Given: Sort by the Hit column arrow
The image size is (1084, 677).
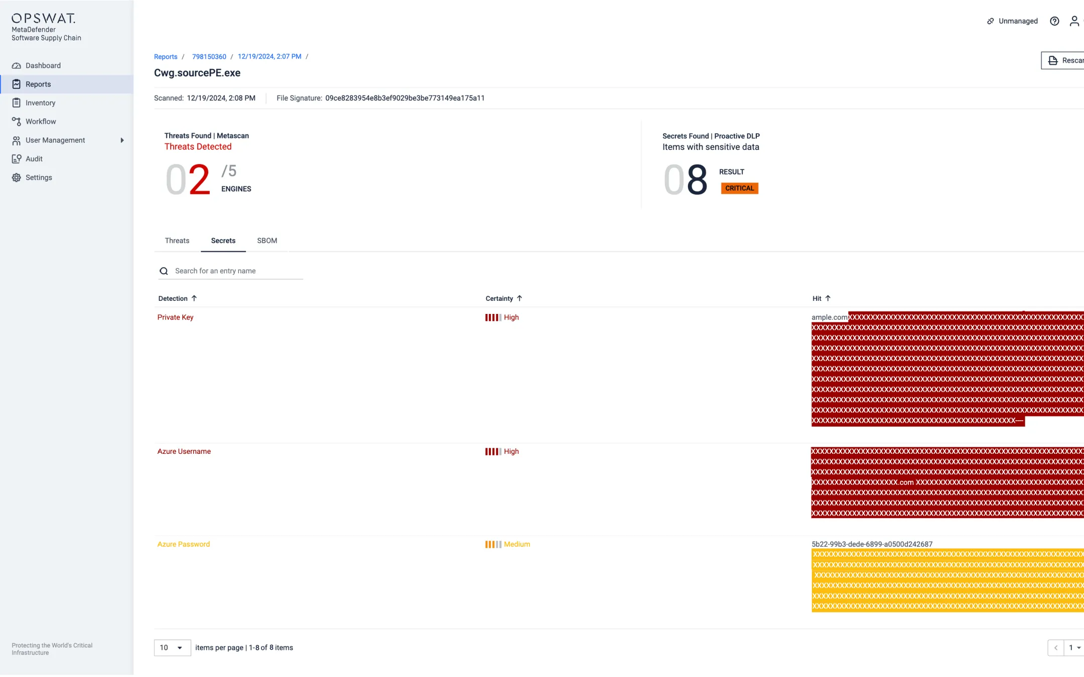Looking at the screenshot, I should click(x=828, y=298).
